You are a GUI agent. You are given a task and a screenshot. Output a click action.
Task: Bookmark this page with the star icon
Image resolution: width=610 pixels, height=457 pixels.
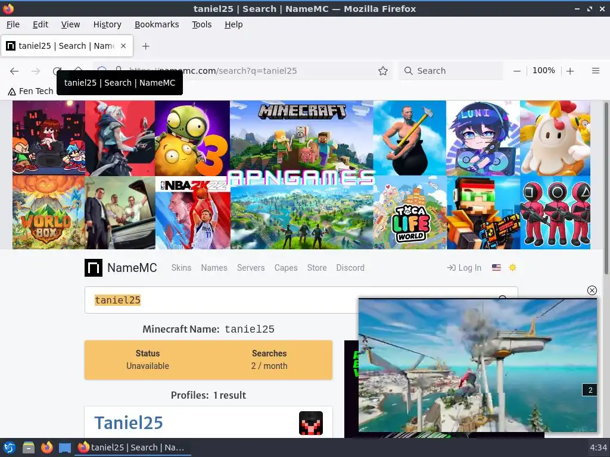point(383,71)
